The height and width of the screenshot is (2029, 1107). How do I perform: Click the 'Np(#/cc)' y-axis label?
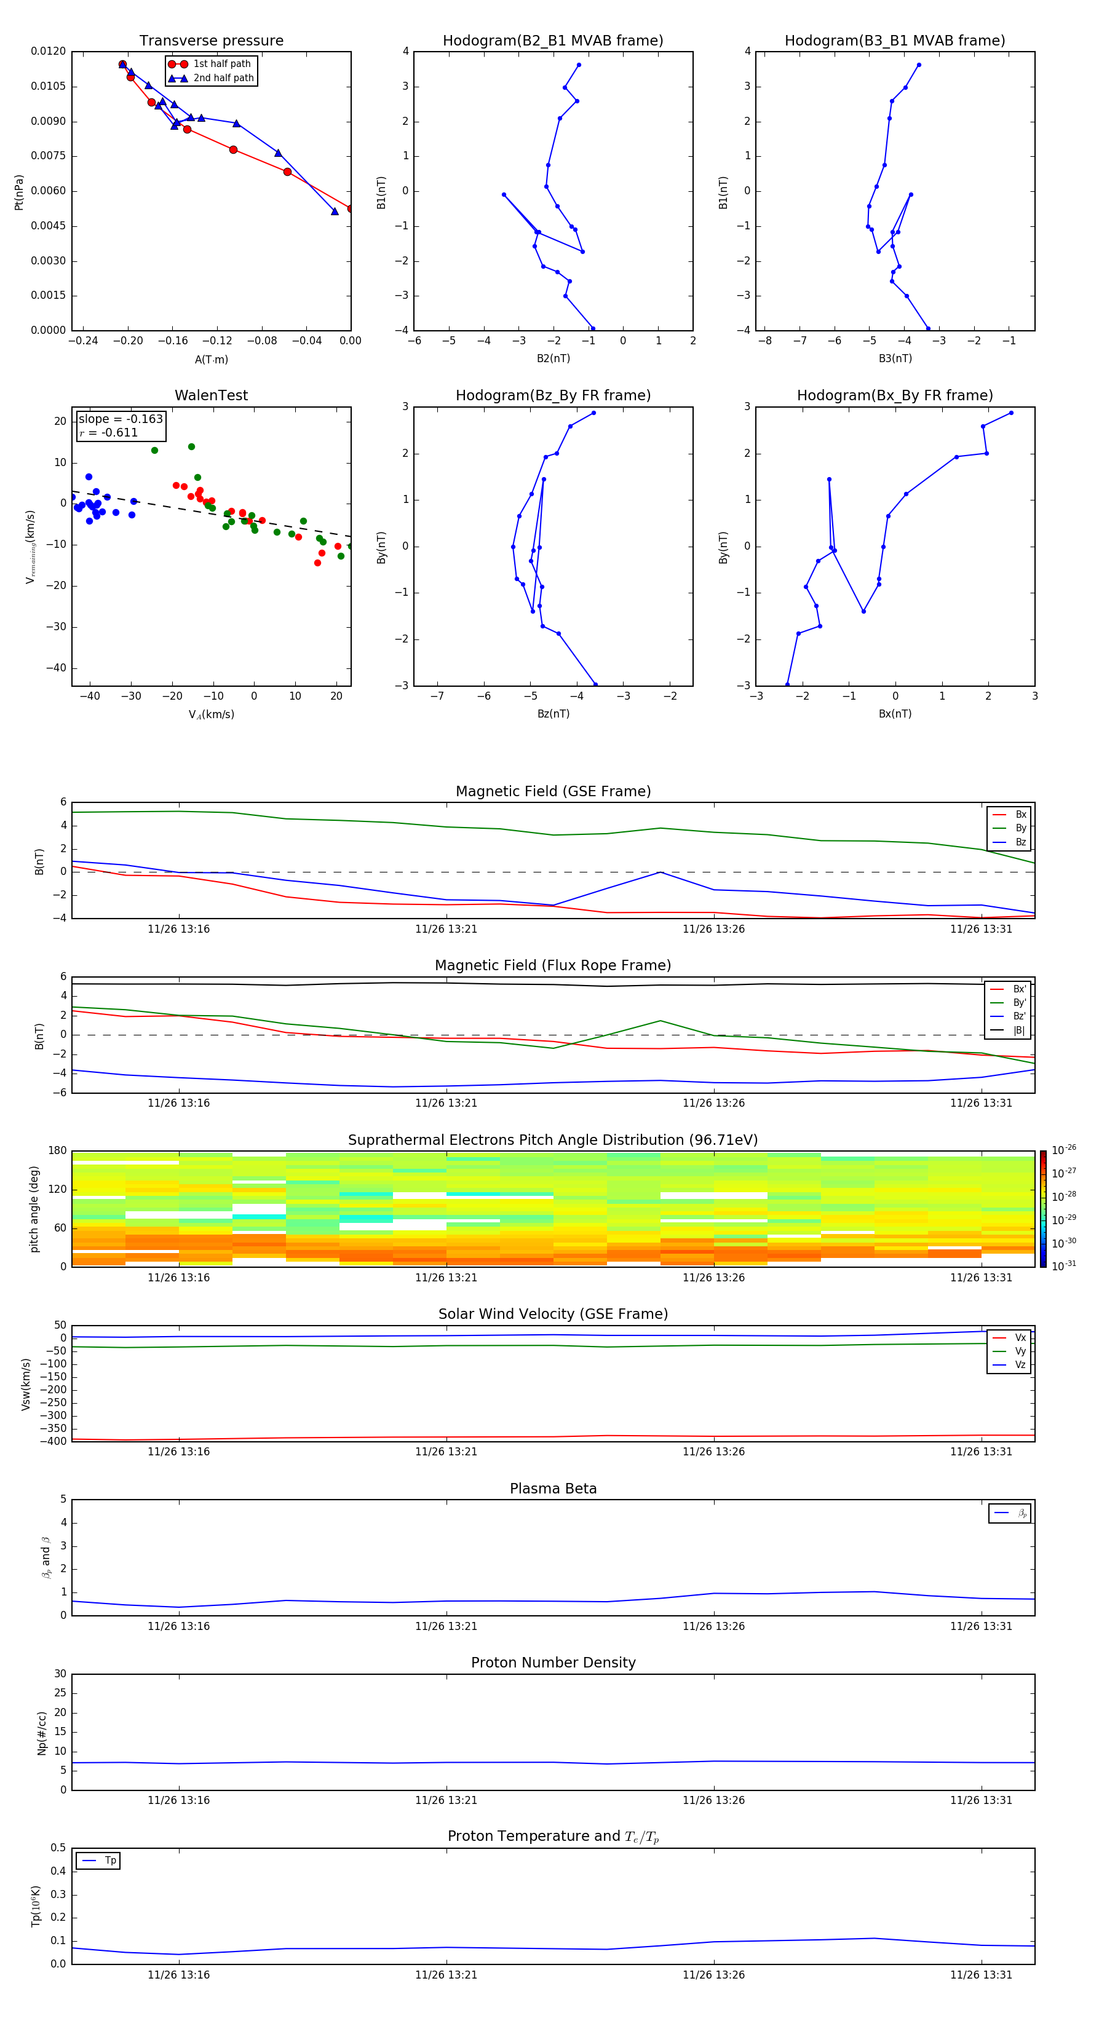42,1733
